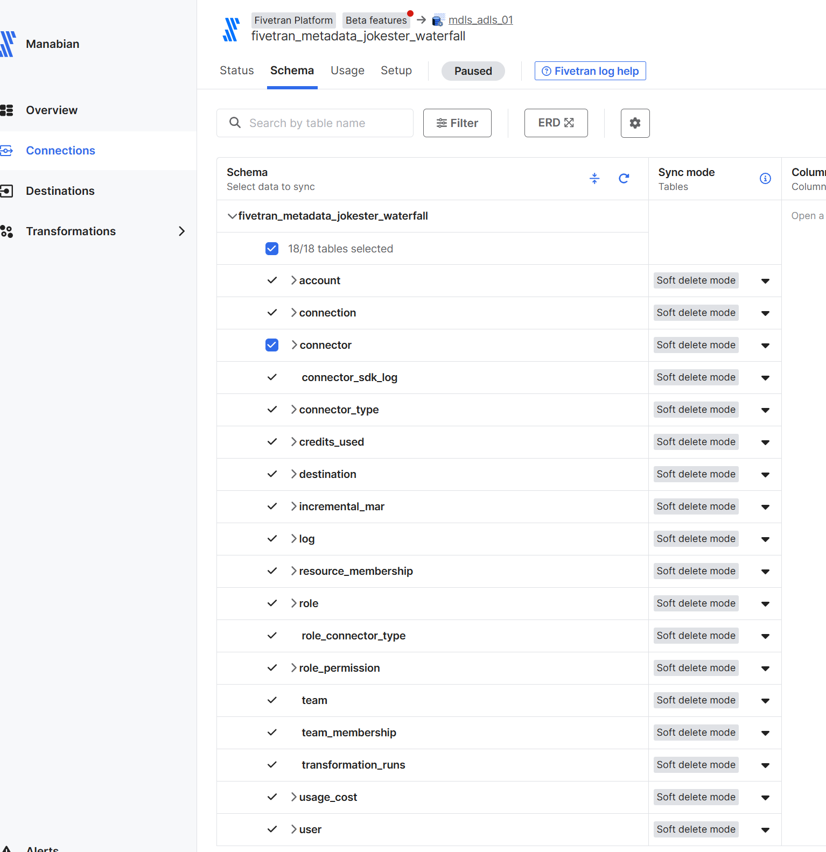Click the Fivetran Platform tag

click(x=293, y=20)
